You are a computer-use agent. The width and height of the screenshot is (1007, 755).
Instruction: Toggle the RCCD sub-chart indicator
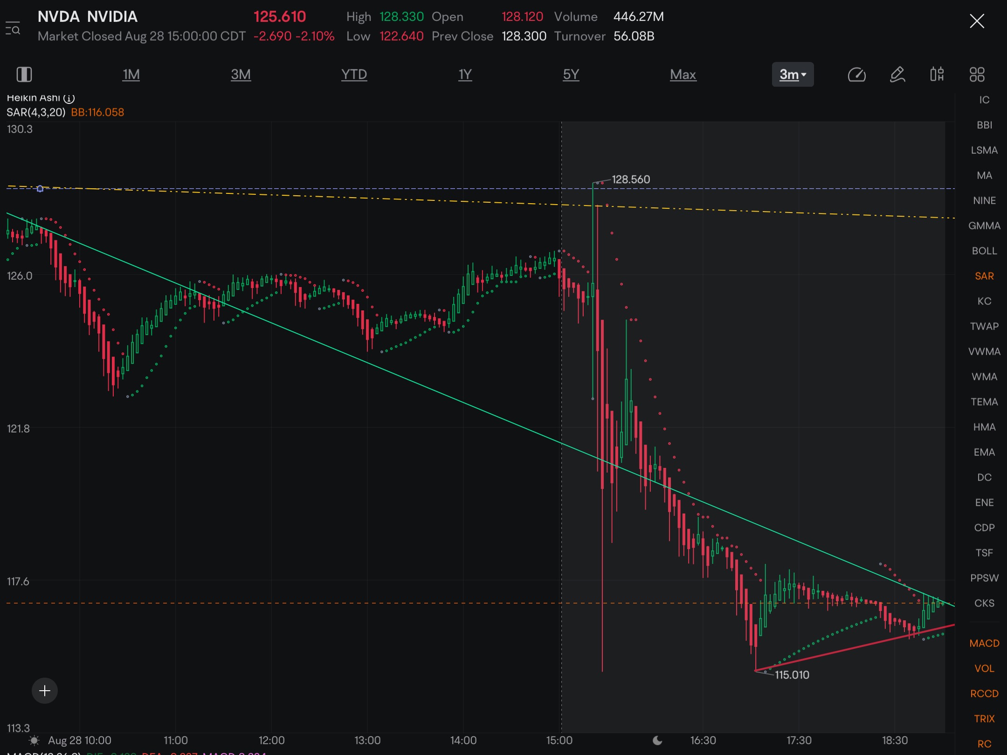[984, 693]
